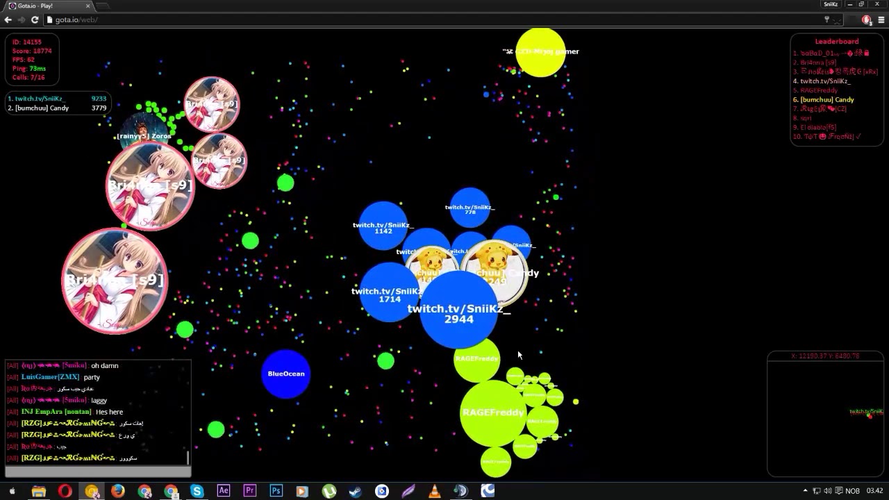
Task: Show hidden system tray icons
Action: point(806,491)
